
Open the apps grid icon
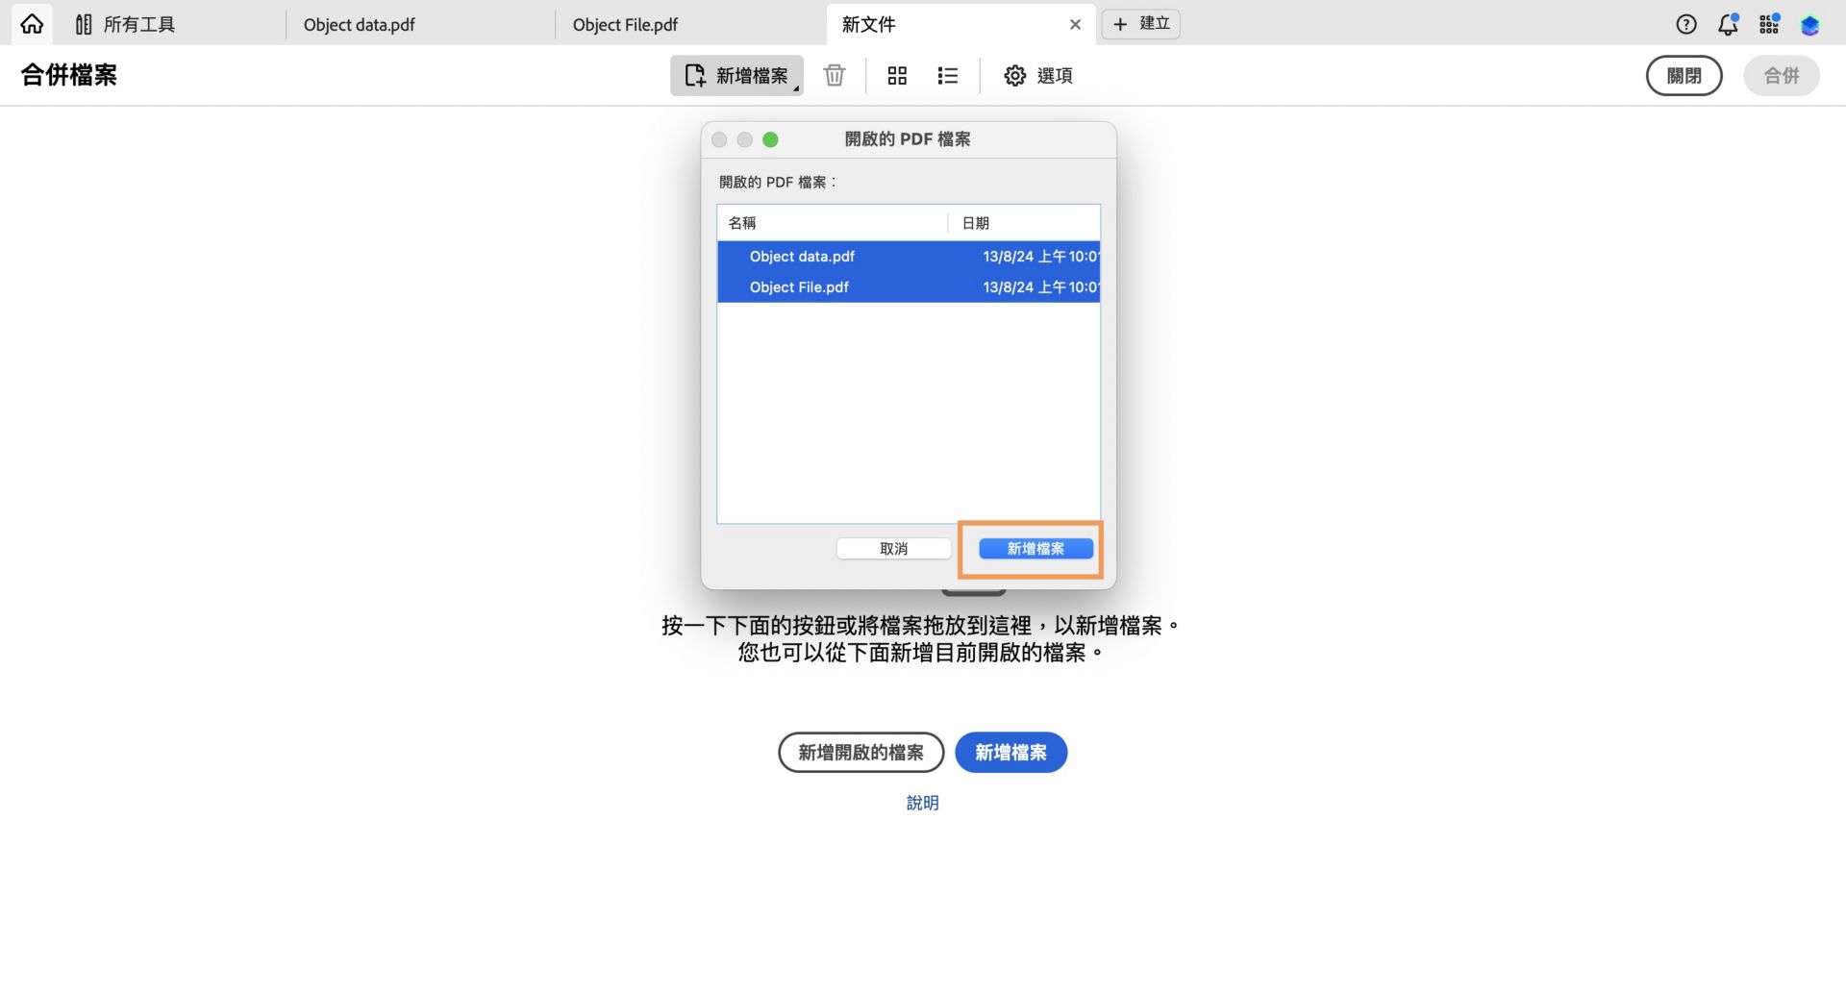tap(1768, 24)
